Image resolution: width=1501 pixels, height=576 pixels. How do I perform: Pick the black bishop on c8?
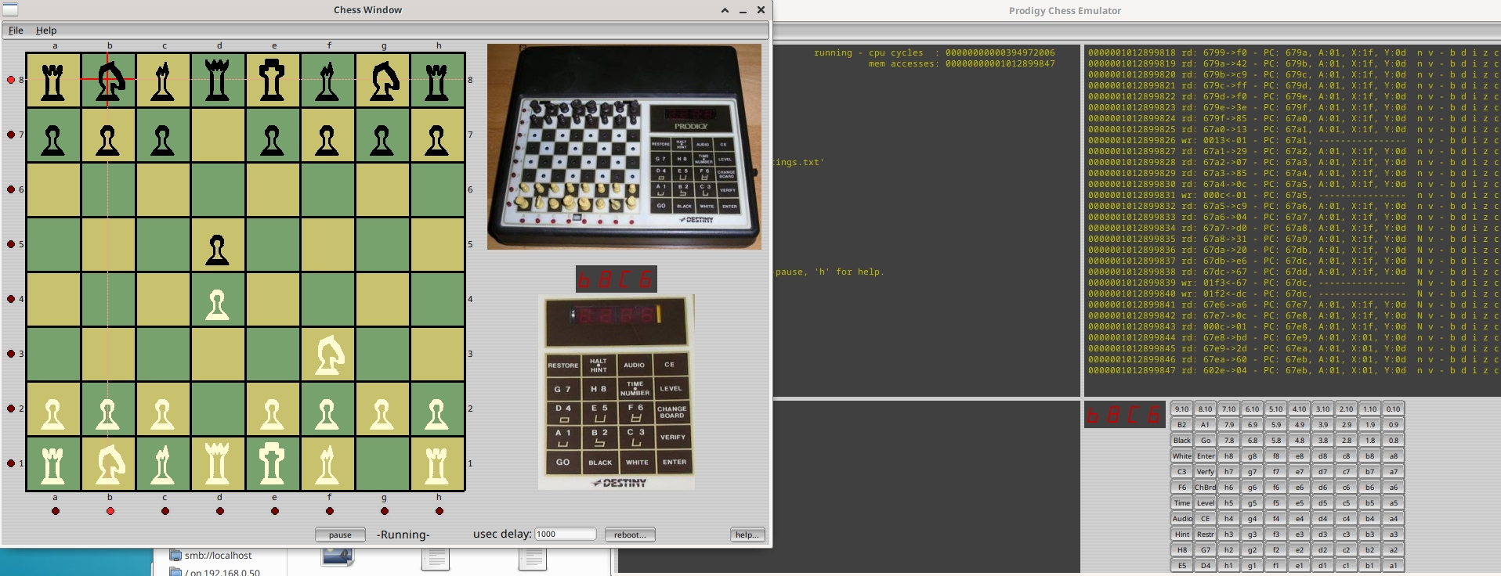tap(163, 81)
